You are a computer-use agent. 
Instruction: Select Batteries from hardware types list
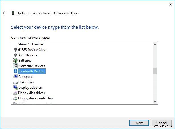(25, 61)
